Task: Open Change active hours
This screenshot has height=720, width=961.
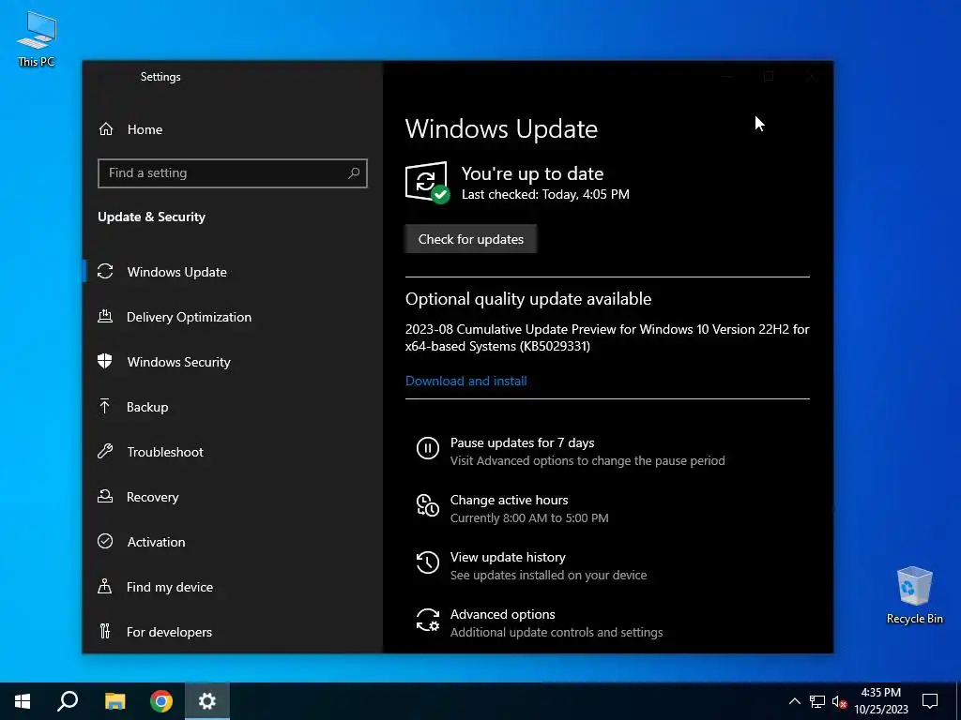Action: click(x=512, y=508)
